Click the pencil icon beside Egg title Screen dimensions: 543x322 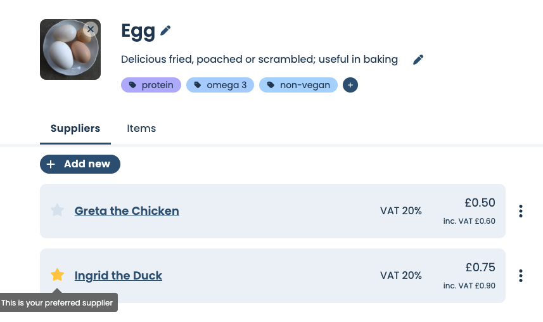click(165, 30)
